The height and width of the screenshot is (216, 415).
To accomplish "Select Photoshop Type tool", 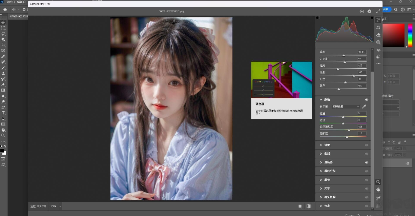I will [3, 113].
